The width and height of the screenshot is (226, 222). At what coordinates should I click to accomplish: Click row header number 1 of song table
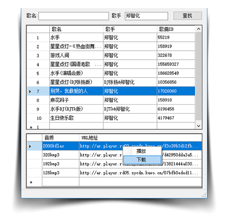point(38,38)
